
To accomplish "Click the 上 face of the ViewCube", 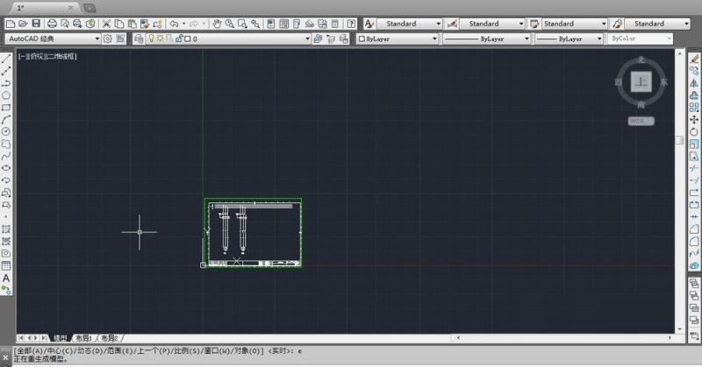I will 641,83.
